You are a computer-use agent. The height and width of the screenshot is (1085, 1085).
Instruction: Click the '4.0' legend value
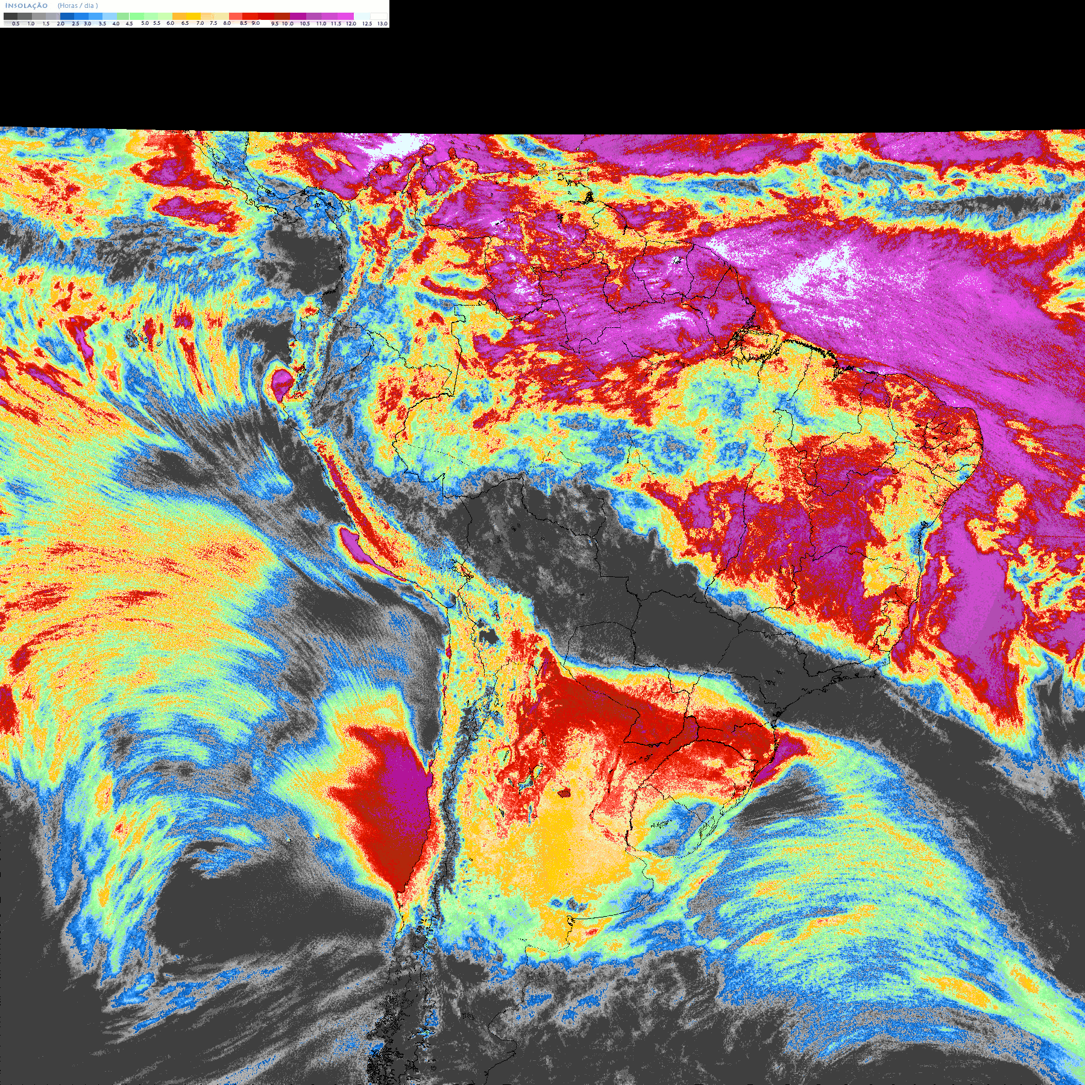[x=116, y=24]
